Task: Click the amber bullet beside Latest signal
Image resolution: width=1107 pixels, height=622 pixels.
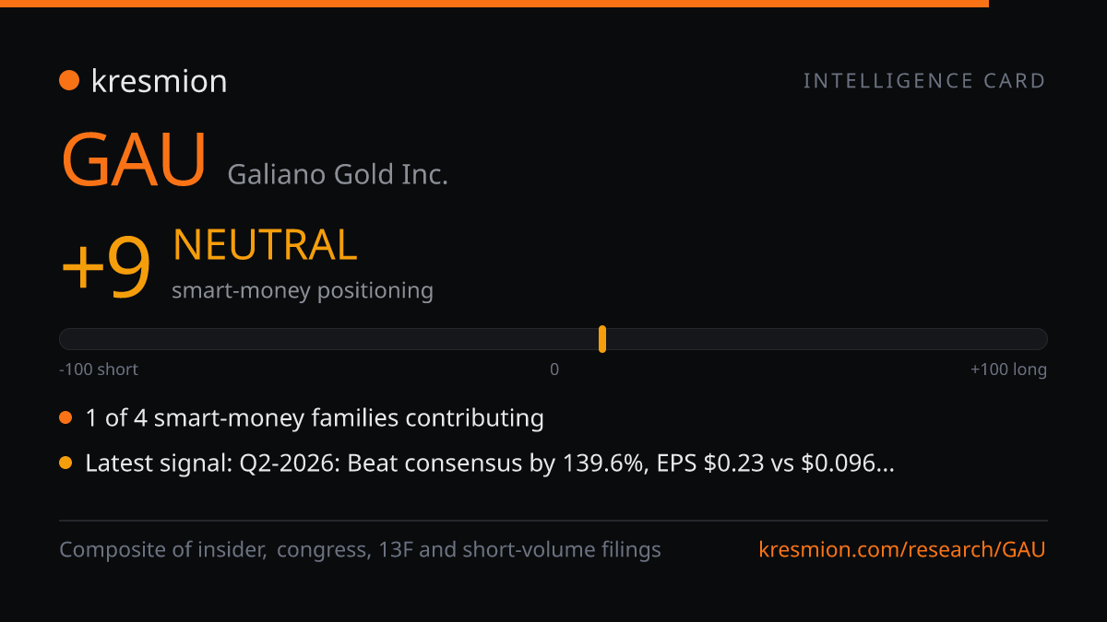Action: coord(65,464)
